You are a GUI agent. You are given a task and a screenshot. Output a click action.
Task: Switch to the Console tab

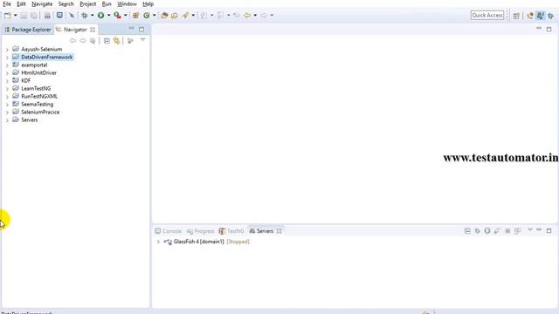pos(169,231)
